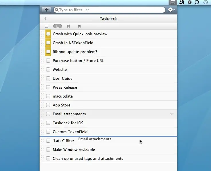Tick the Taskdeck for iOS checkbox
This screenshot has height=171, width=211.
click(x=48, y=123)
